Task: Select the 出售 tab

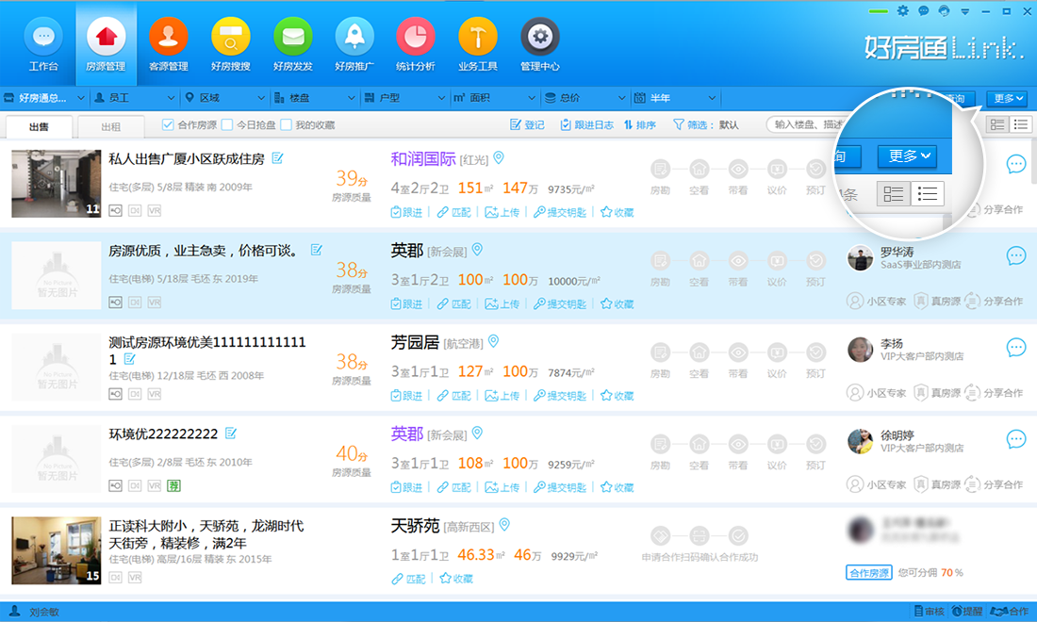Action: click(x=40, y=125)
